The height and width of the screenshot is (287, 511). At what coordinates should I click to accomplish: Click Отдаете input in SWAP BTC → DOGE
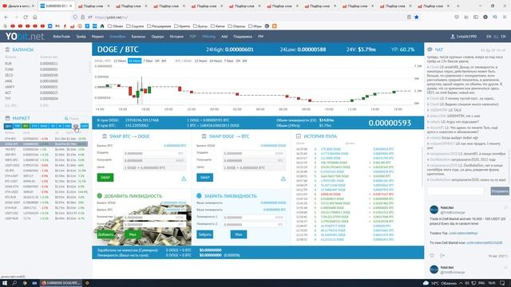tap(154, 153)
